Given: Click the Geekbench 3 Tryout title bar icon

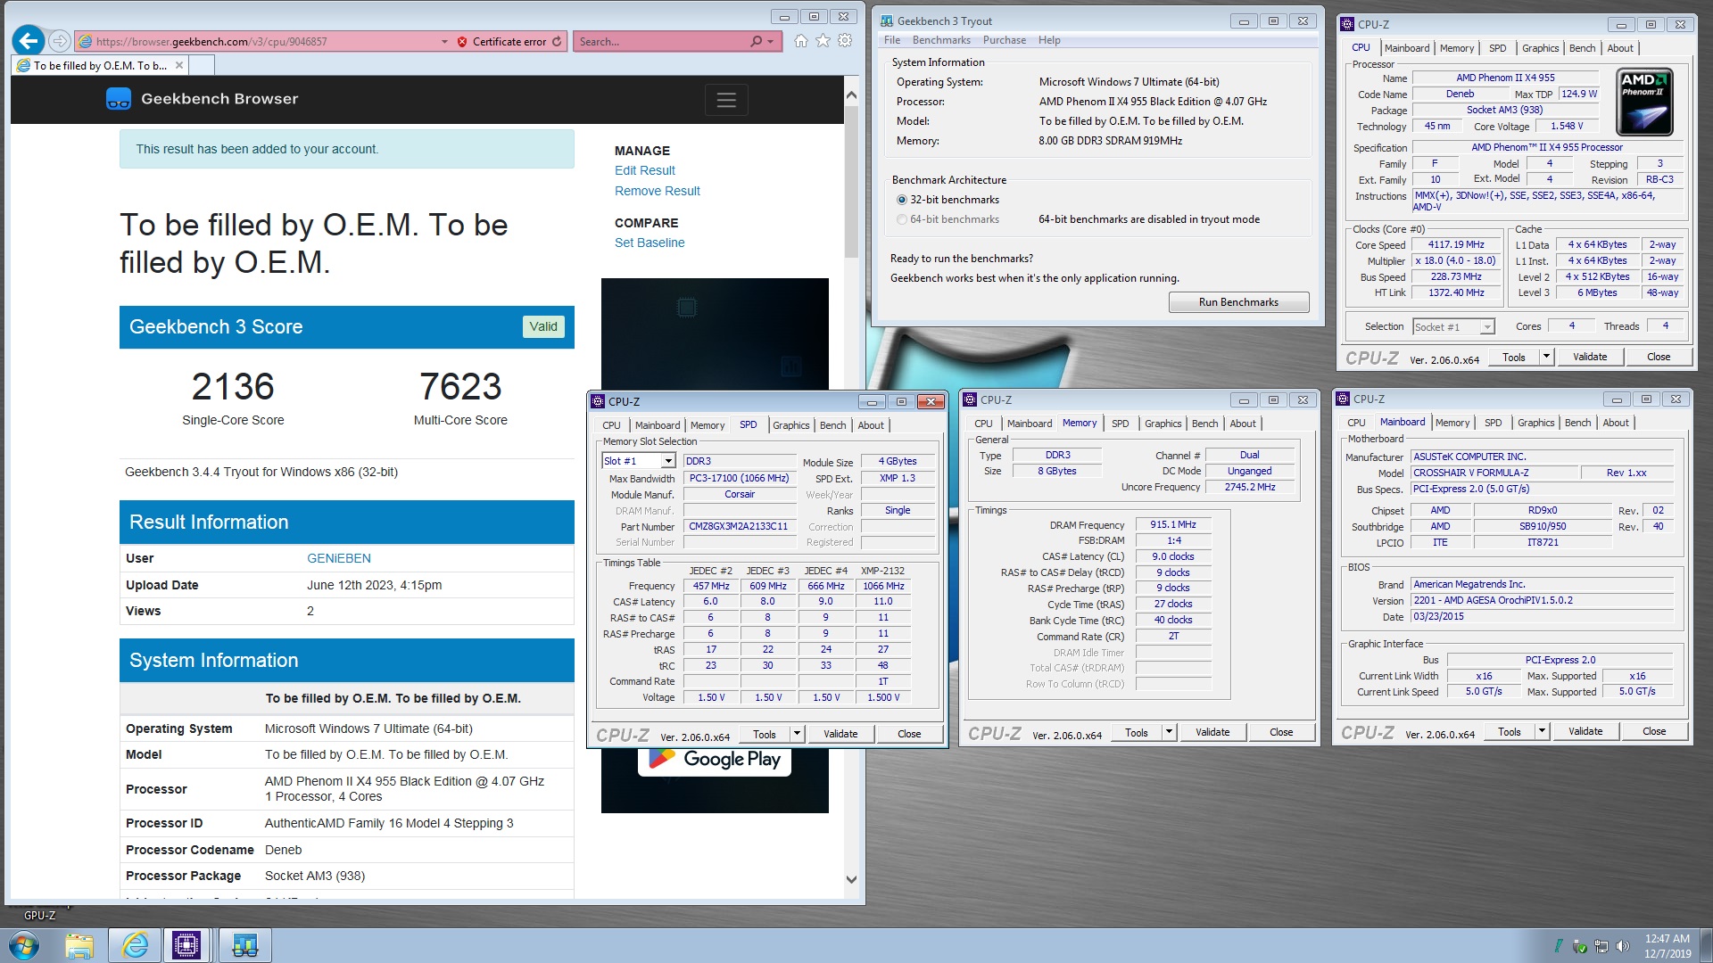Looking at the screenshot, I should [x=887, y=21].
